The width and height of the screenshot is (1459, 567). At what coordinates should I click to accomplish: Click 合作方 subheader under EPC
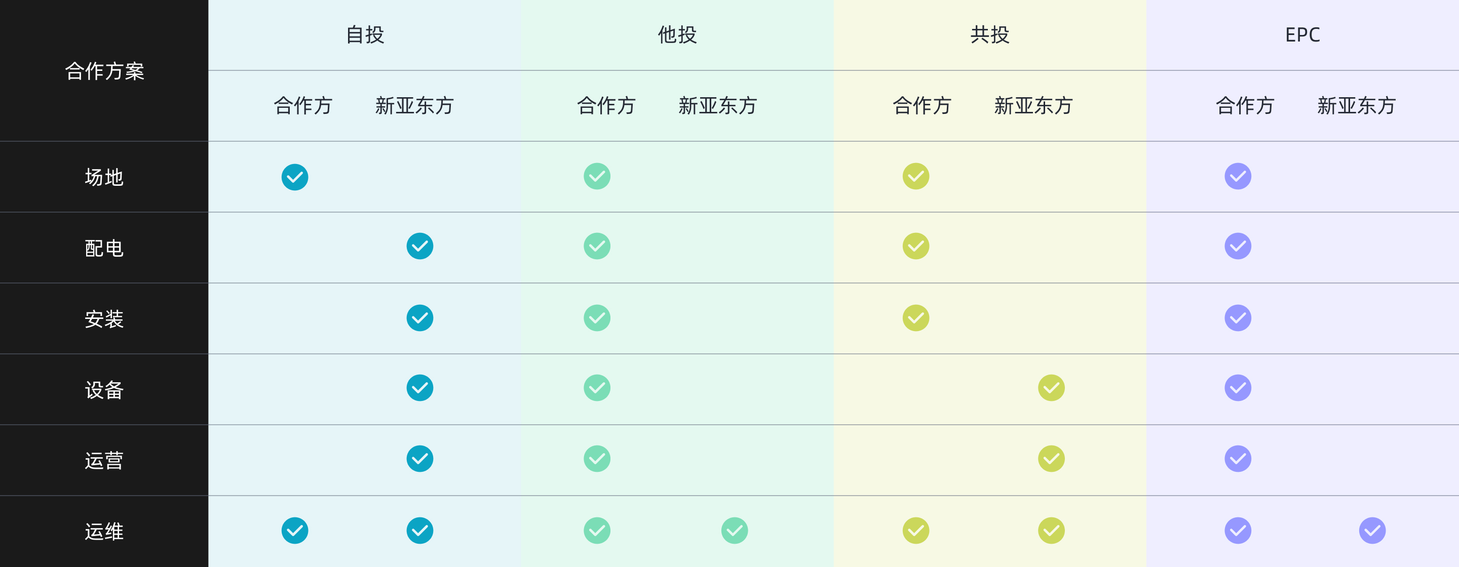pos(1245,106)
